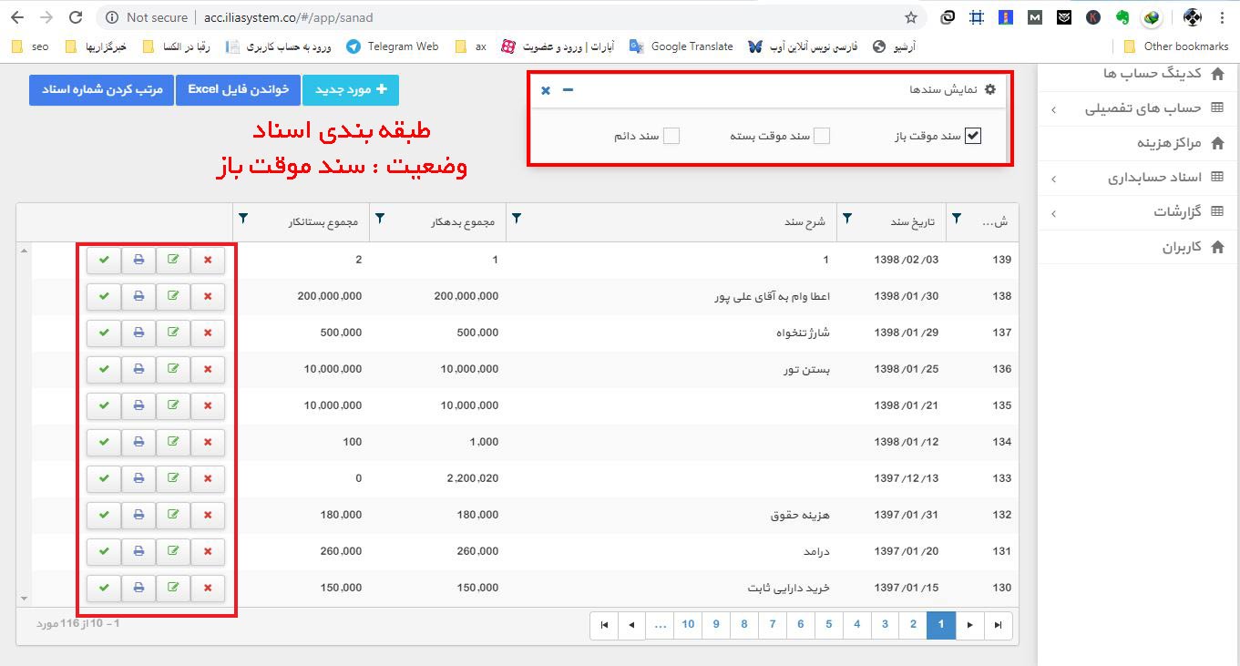1240x666 pixels.
Task: Enable the سند دائم checkbox
Action: [x=671, y=135]
